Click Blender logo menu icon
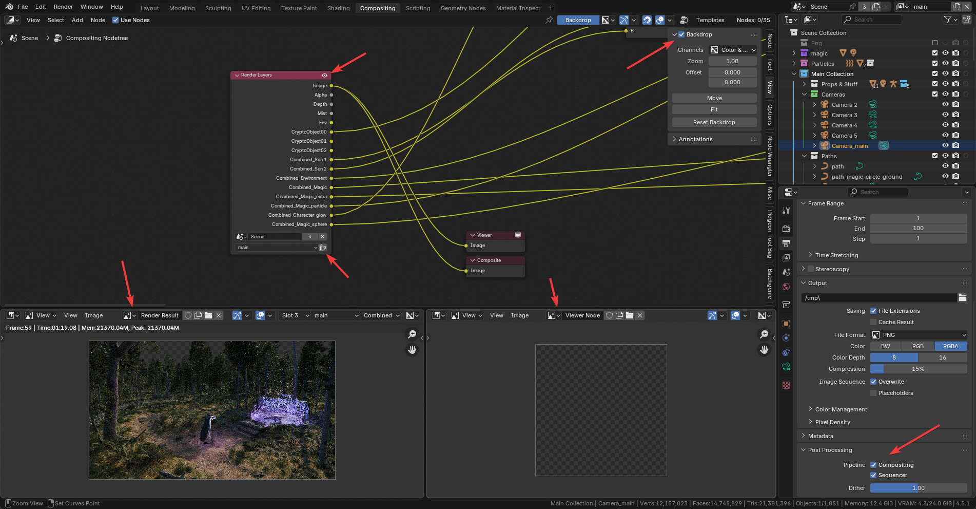This screenshot has height=509, width=976. (9, 7)
